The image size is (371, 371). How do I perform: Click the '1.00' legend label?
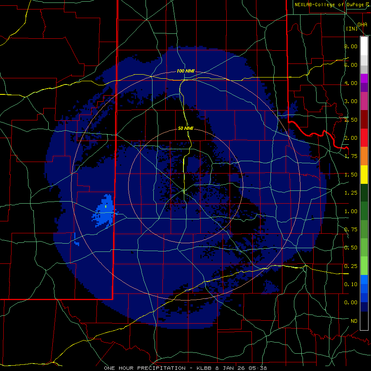tap(351, 211)
